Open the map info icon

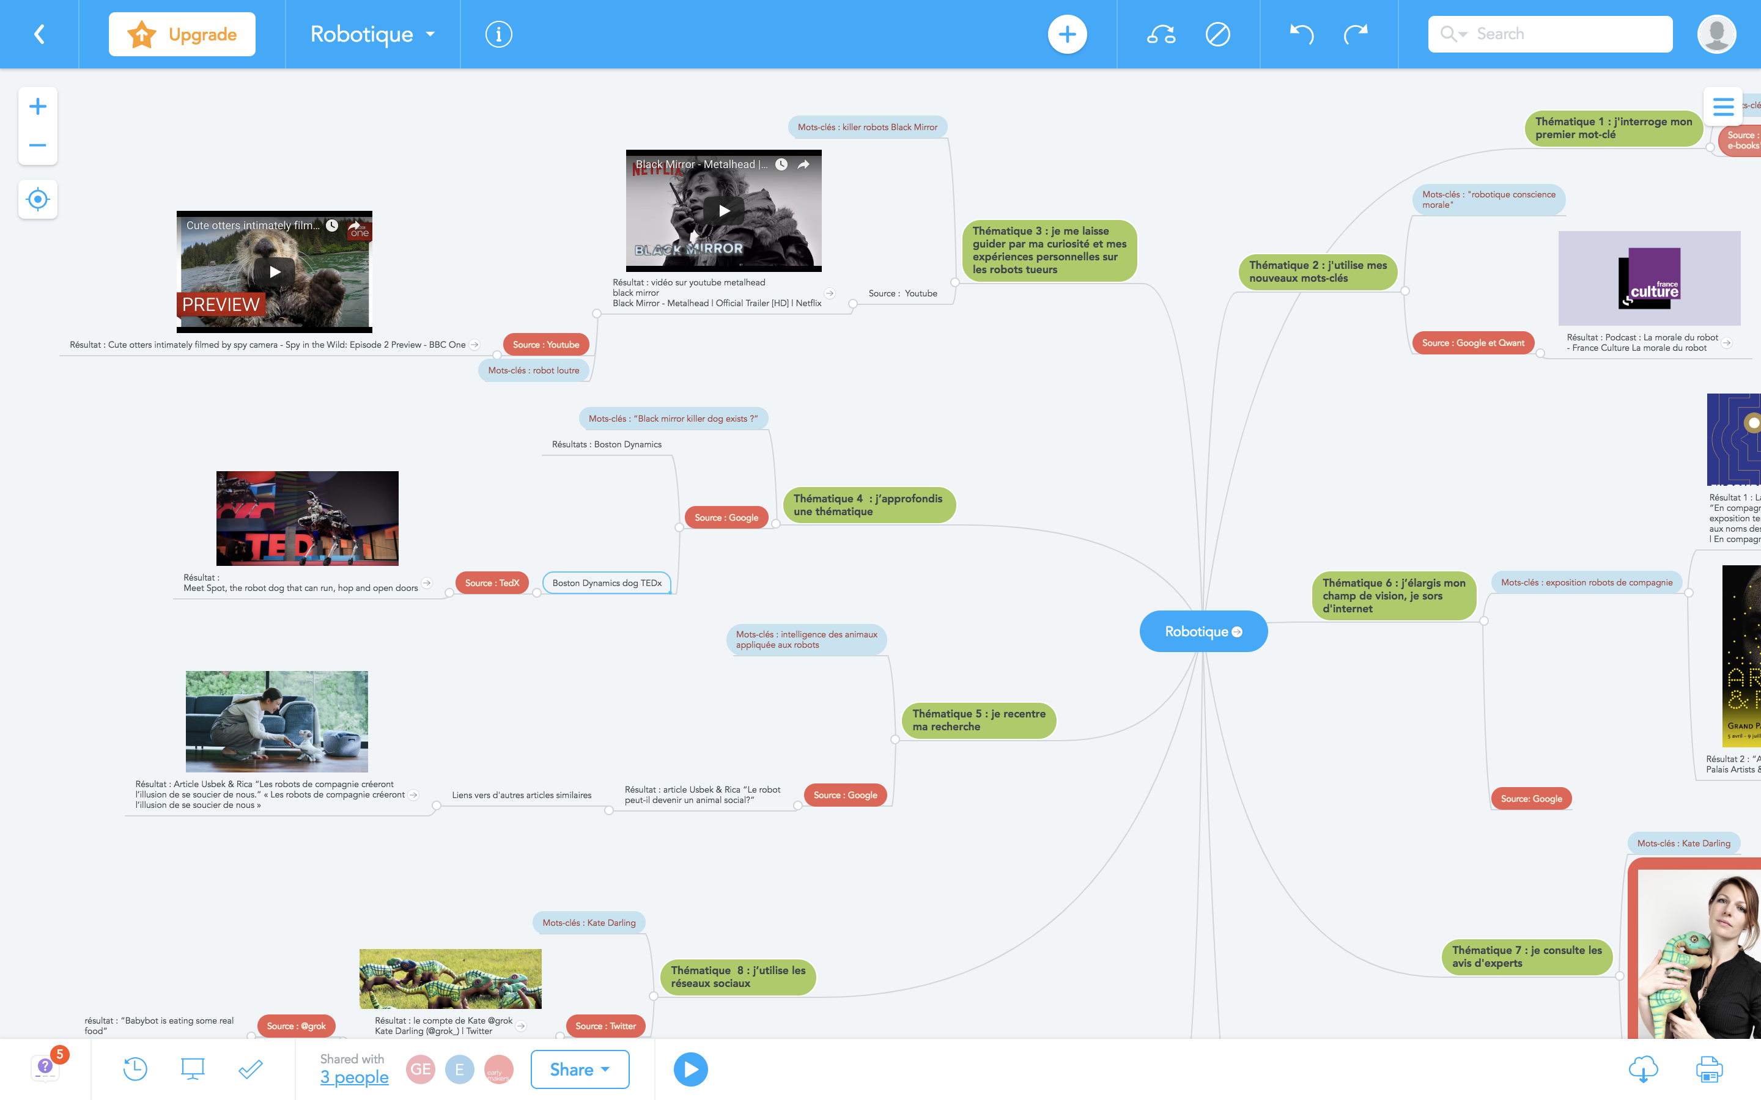click(498, 34)
